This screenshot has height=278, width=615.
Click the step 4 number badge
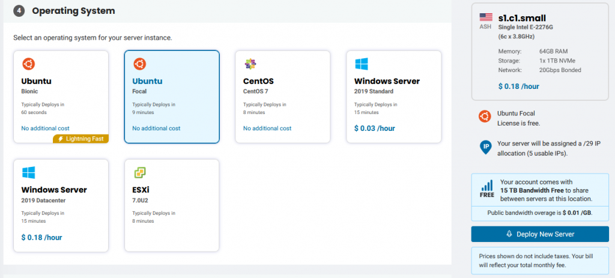click(x=19, y=11)
